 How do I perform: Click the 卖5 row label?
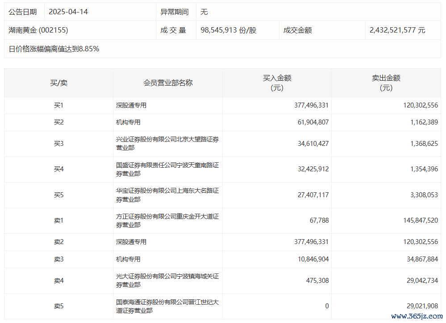coord(58,306)
